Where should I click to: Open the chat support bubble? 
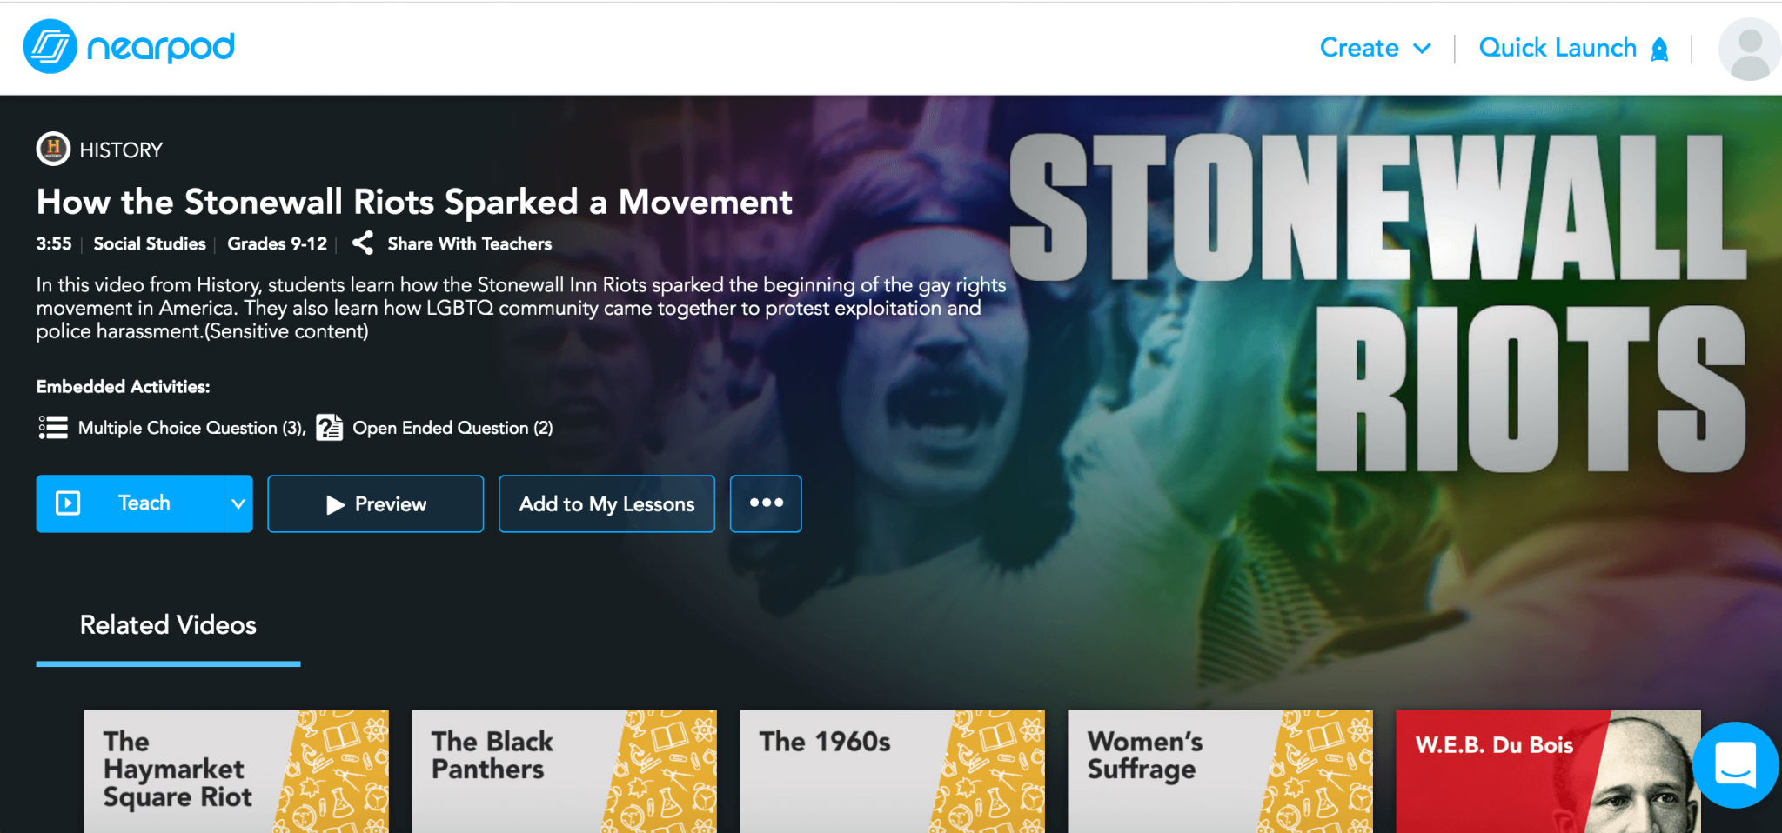[1735, 767]
